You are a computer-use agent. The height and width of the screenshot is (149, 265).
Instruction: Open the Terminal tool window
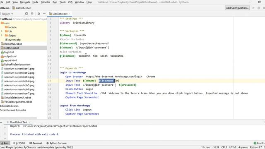[36, 143]
